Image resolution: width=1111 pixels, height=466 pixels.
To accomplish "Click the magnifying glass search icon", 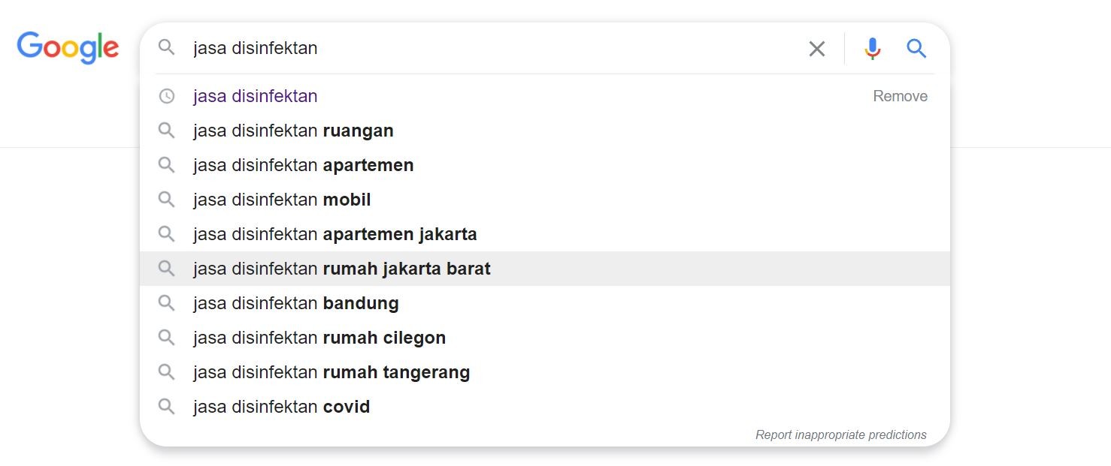I will coord(916,48).
